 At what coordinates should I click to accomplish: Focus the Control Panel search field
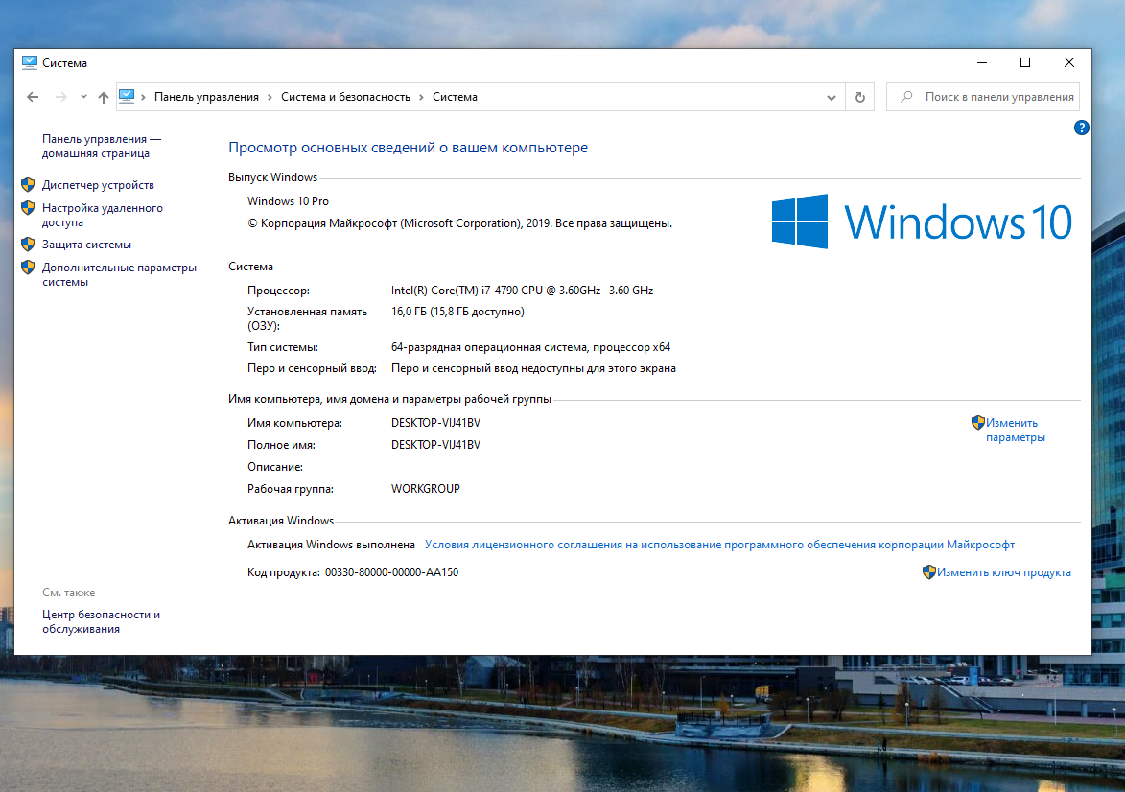click(x=983, y=97)
